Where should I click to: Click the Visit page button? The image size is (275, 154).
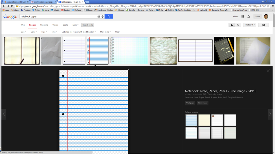tap(190, 103)
